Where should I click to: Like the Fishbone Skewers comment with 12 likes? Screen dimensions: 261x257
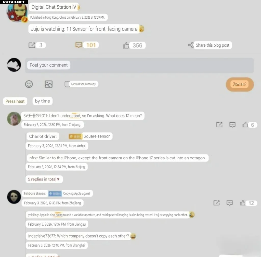(x=243, y=203)
